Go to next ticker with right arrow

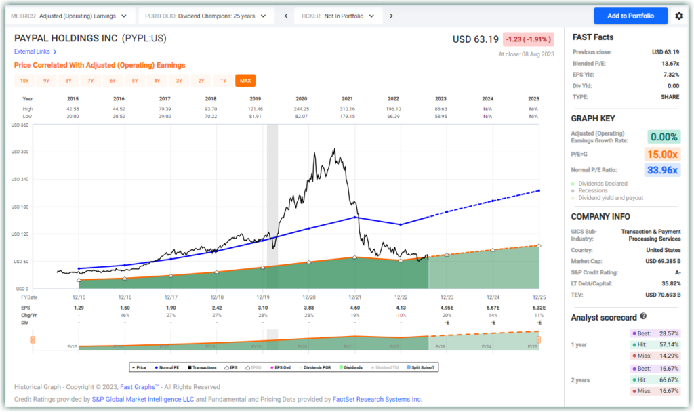[x=391, y=16]
